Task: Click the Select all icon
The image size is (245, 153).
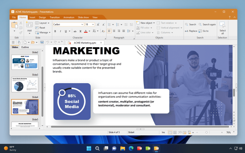Action: 222,25
